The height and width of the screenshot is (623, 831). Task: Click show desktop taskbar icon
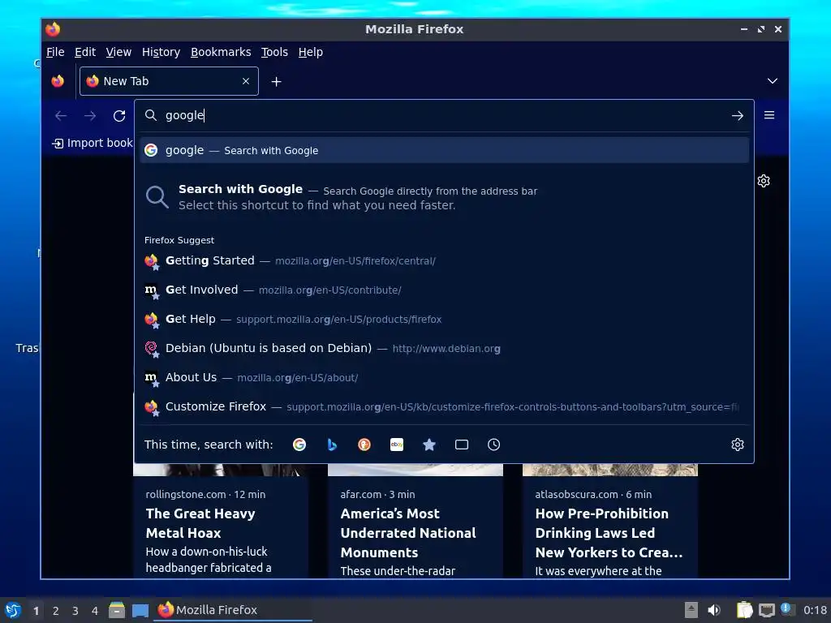coord(140,610)
